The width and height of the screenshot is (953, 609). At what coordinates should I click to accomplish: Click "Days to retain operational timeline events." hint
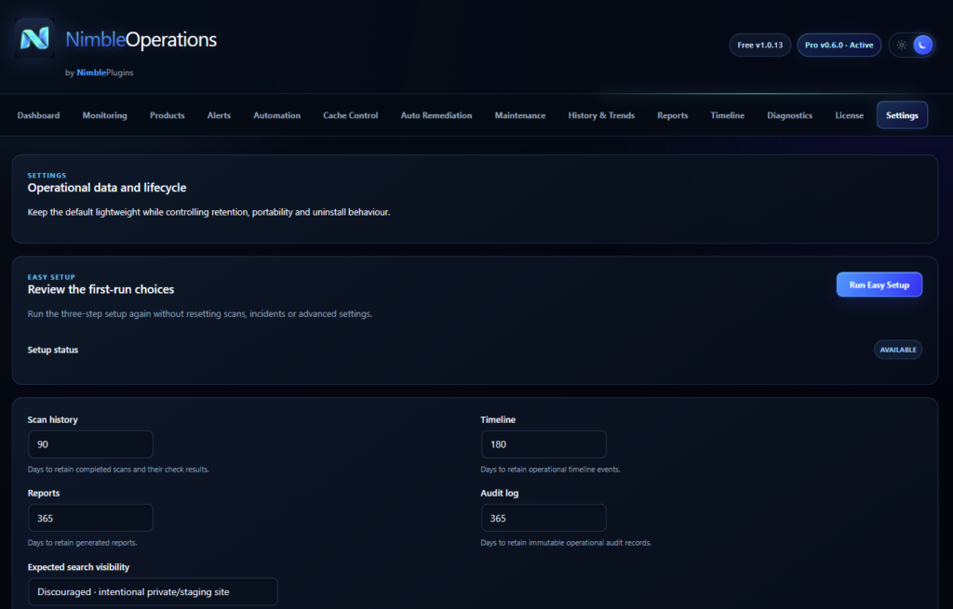[550, 470]
